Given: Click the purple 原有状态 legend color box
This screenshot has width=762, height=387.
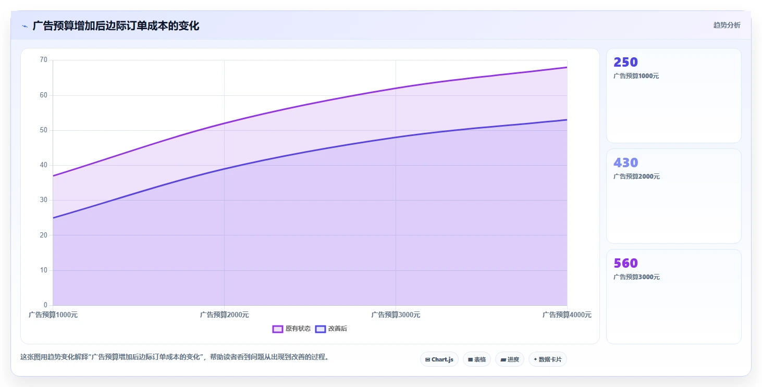Looking at the screenshot, I should 278,329.
